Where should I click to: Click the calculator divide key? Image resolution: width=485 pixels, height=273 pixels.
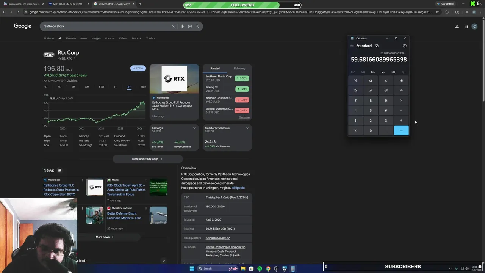click(401, 90)
